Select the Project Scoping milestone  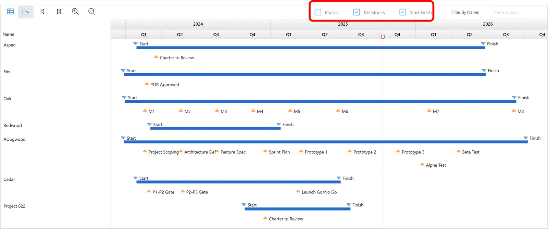pyautogui.click(x=145, y=151)
